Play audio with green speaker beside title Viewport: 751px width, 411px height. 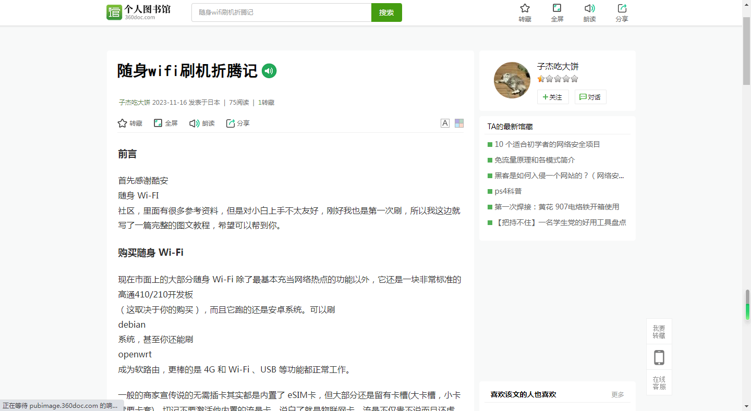pyautogui.click(x=269, y=71)
